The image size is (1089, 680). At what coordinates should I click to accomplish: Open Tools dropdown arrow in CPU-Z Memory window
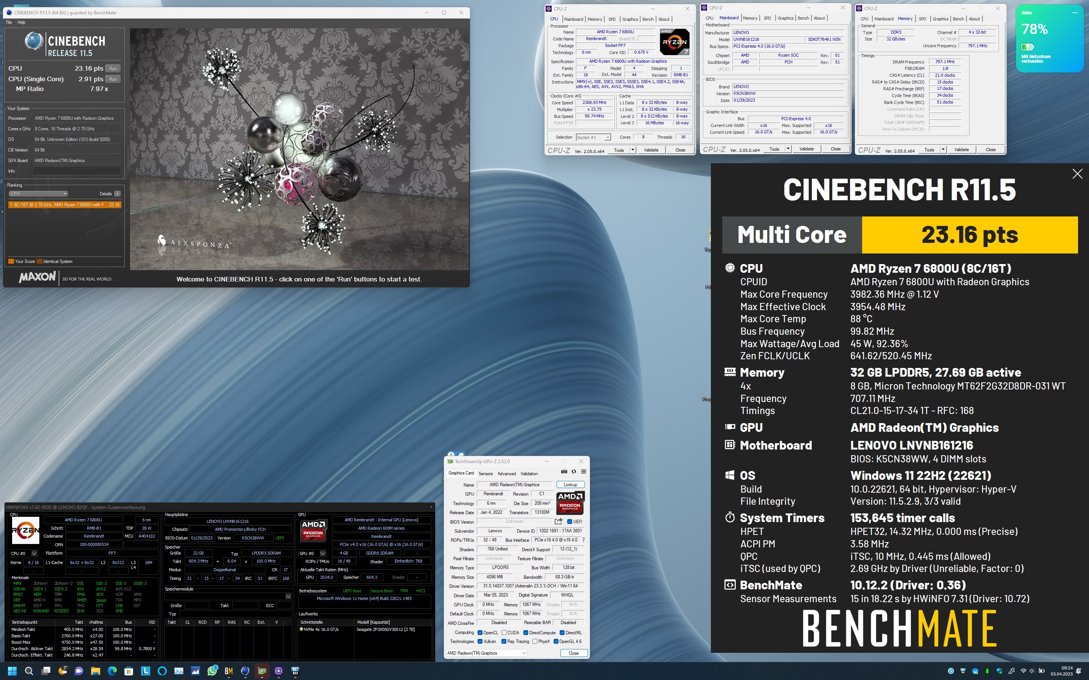tap(943, 149)
